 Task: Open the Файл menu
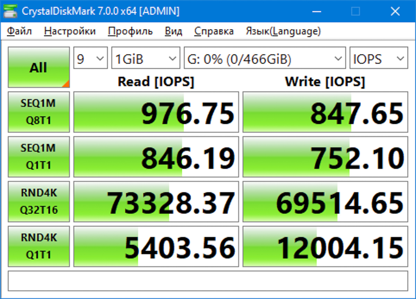[x=19, y=31]
